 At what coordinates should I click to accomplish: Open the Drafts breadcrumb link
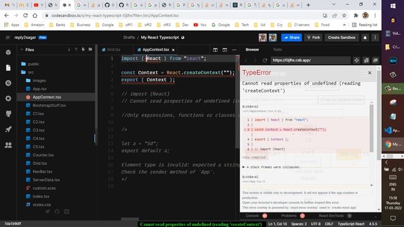point(129,38)
